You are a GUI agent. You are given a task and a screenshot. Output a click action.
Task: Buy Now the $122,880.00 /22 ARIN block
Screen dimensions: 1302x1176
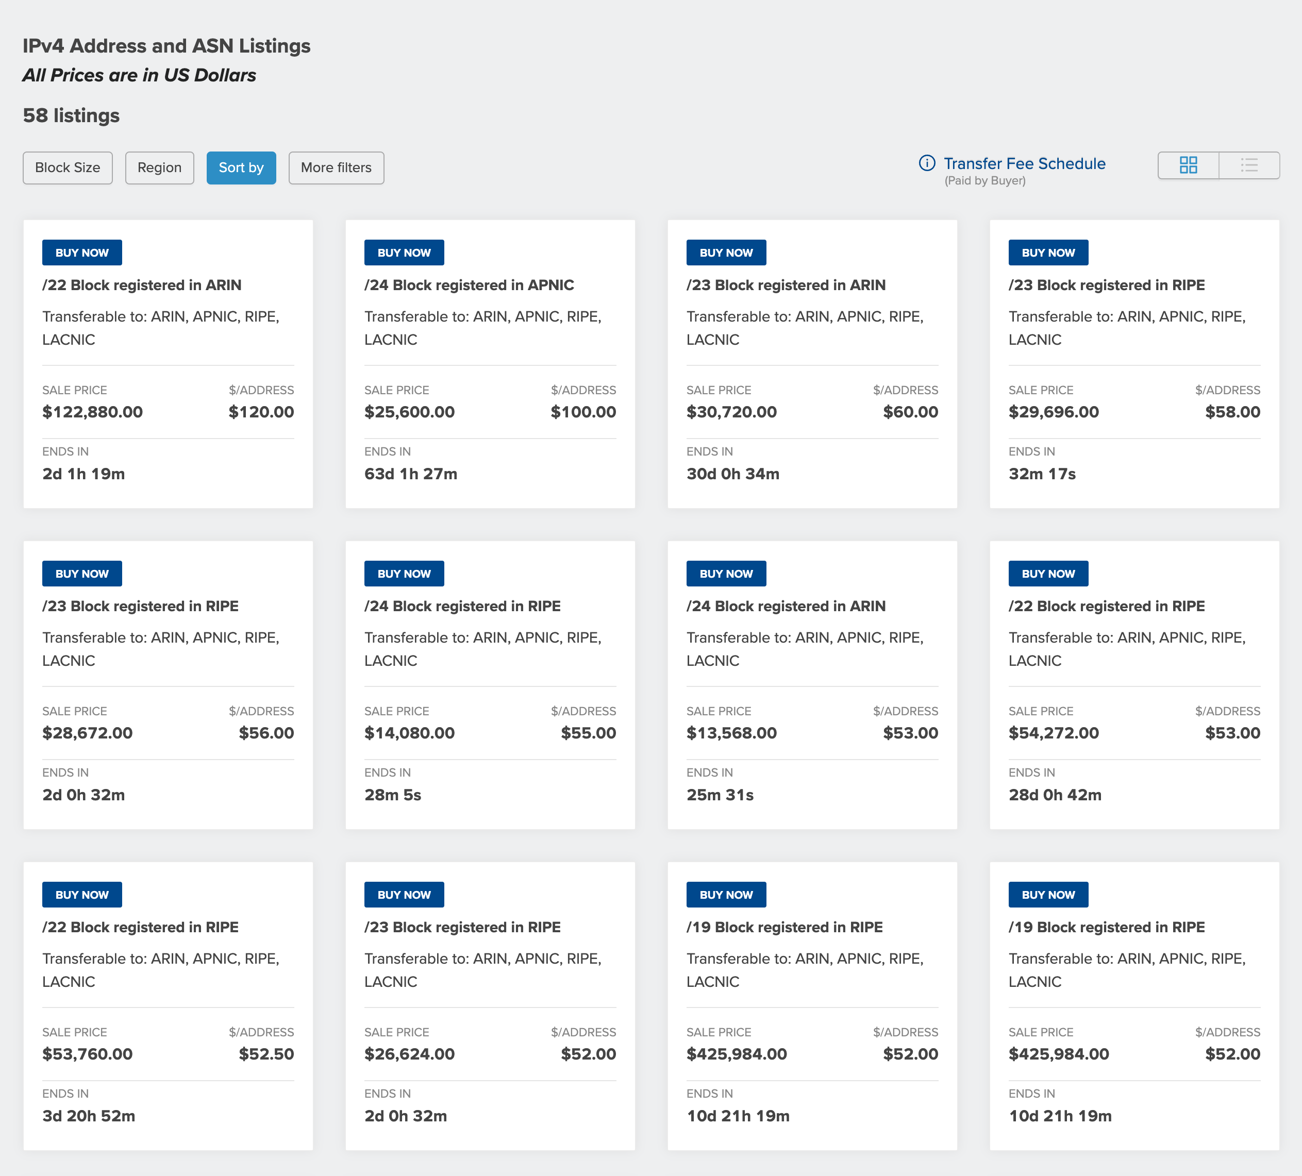coord(82,253)
